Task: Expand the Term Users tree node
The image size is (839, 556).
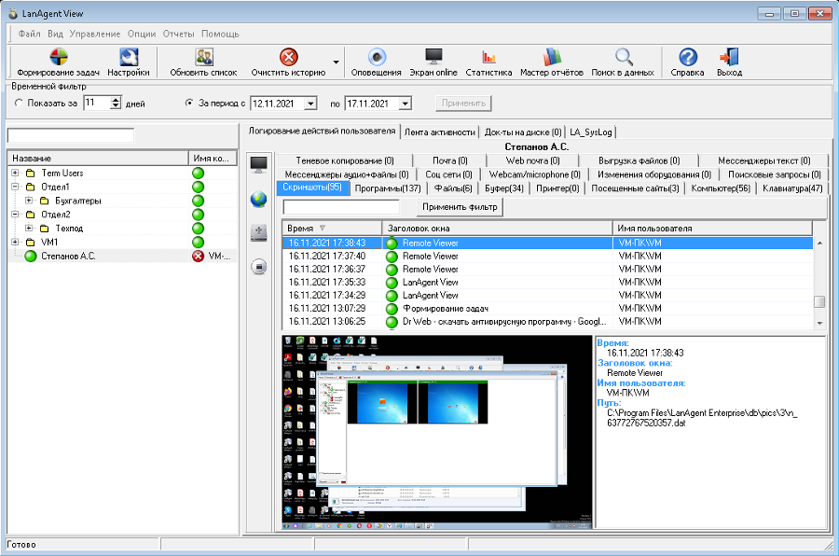Action: point(15,174)
